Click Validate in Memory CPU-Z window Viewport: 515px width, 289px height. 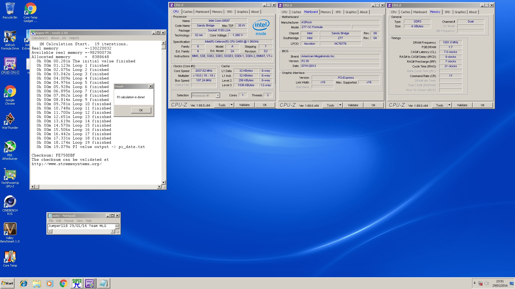462,105
